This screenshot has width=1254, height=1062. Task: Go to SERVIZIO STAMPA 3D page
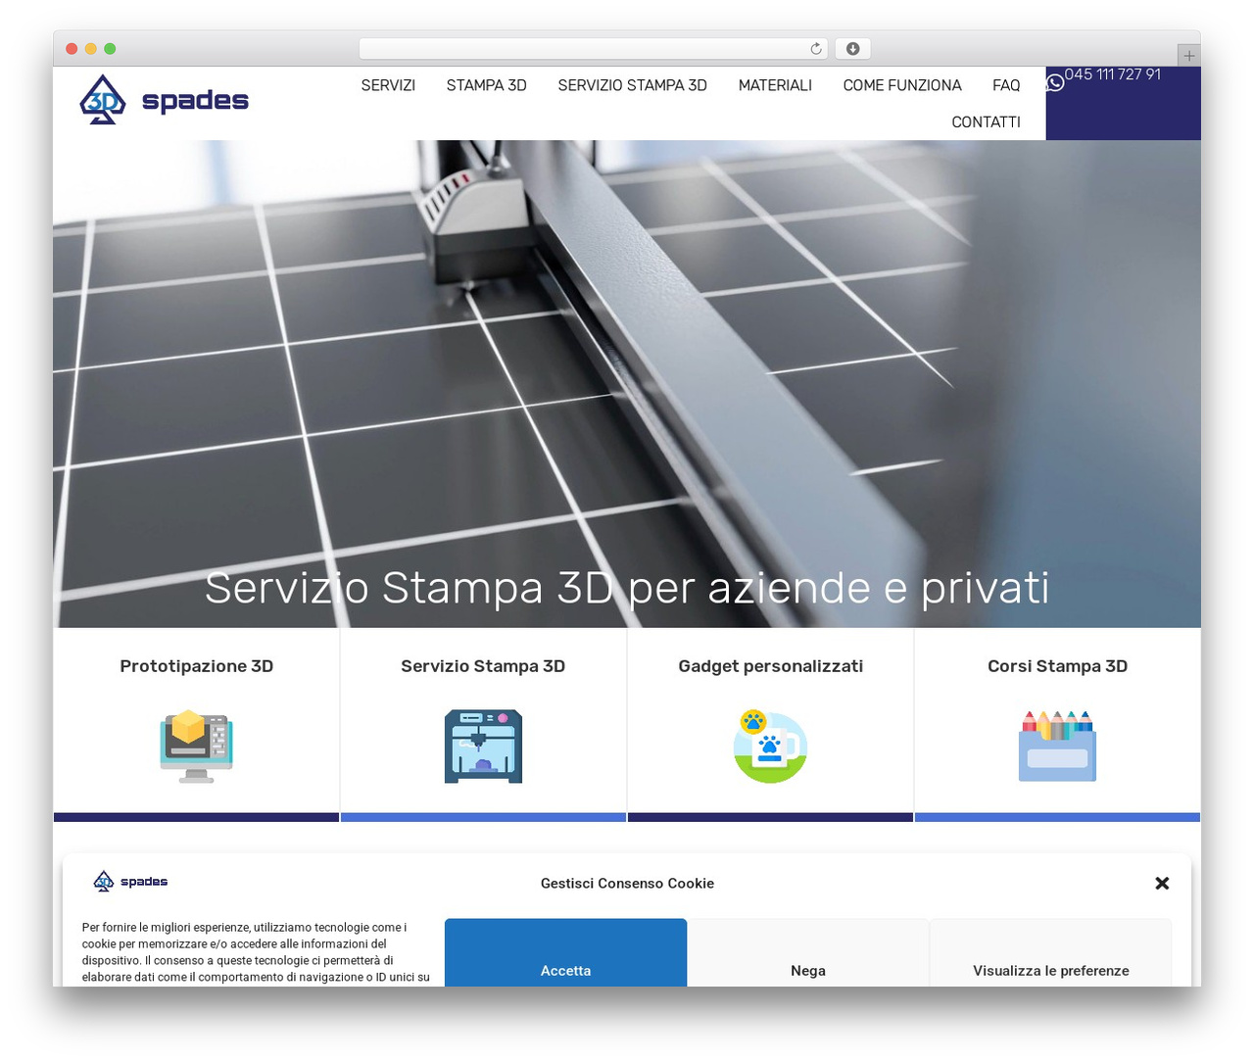point(633,85)
